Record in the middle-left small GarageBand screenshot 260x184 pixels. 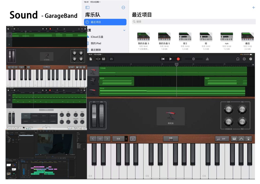click(50, 90)
